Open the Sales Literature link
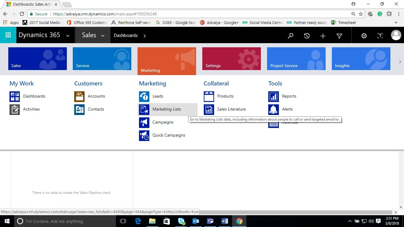 pyautogui.click(x=232, y=109)
